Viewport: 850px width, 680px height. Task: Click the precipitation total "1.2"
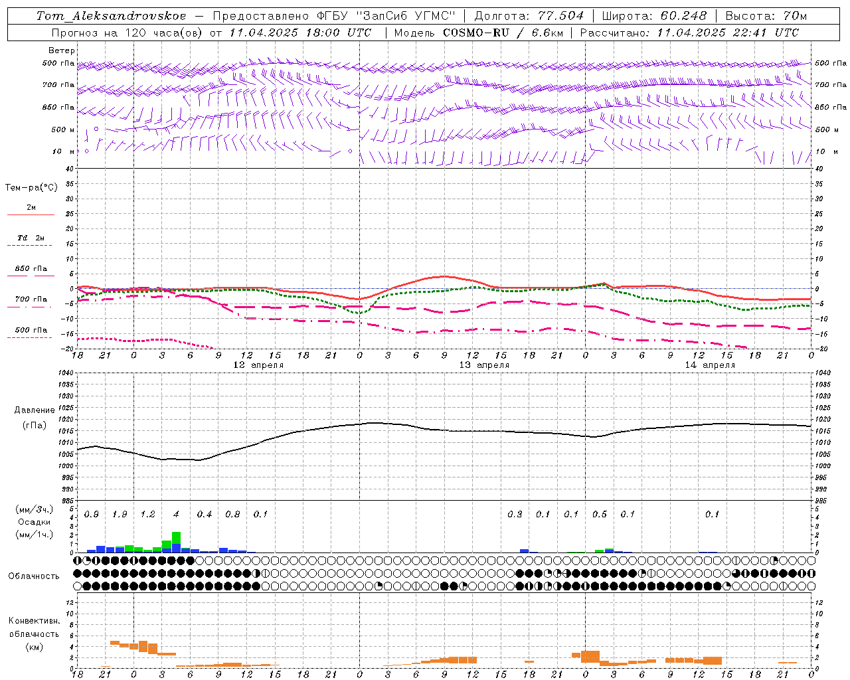tap(147, 515)
